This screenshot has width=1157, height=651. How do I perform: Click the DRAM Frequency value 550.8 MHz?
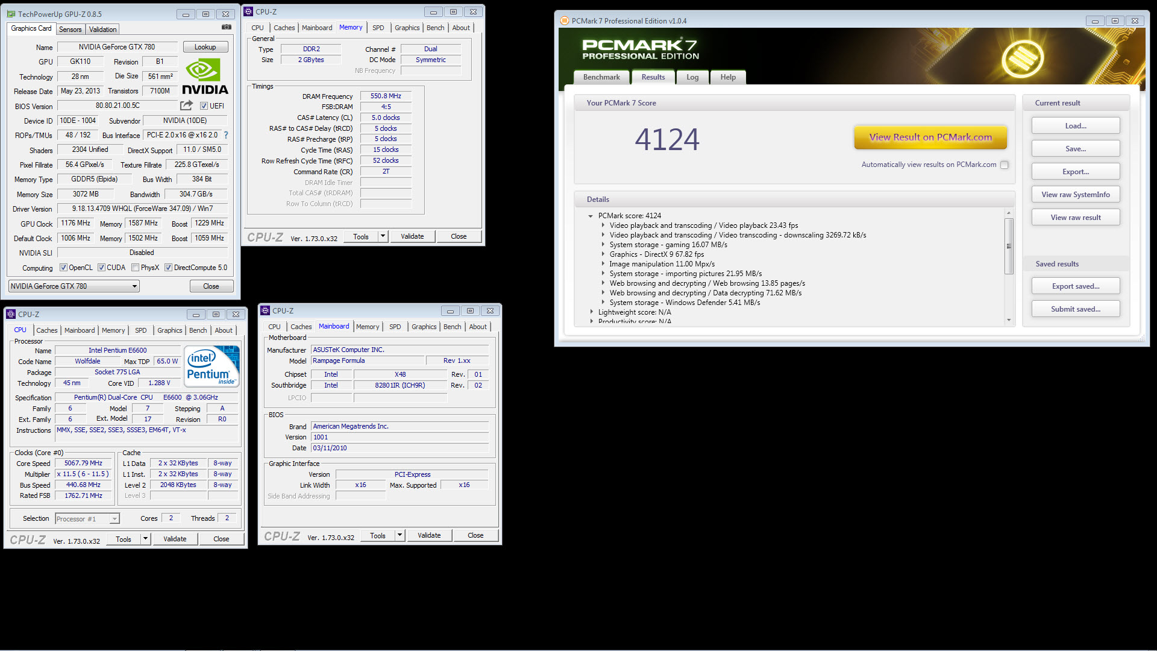coord(386,96)
